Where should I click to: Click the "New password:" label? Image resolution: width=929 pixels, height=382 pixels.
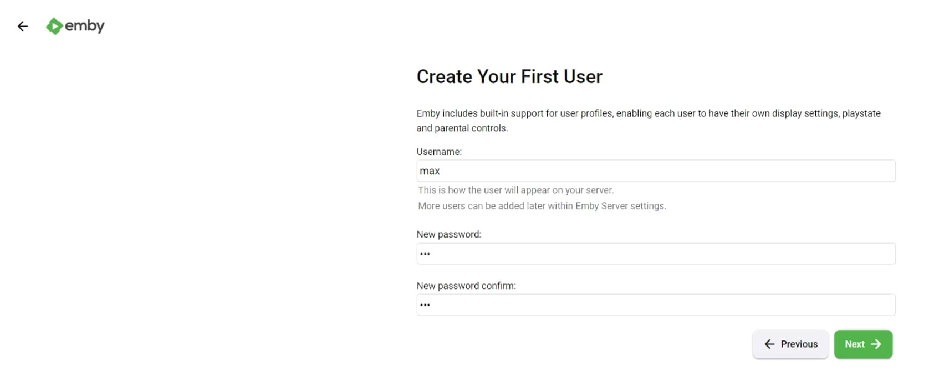[x=449, y=234]
